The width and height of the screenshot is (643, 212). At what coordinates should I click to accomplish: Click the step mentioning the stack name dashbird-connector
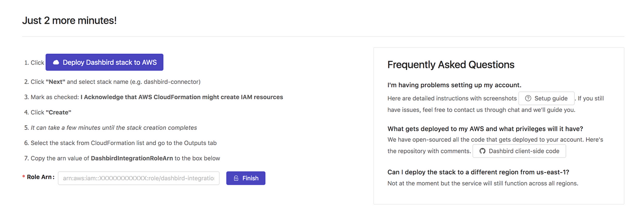[116, 82]
